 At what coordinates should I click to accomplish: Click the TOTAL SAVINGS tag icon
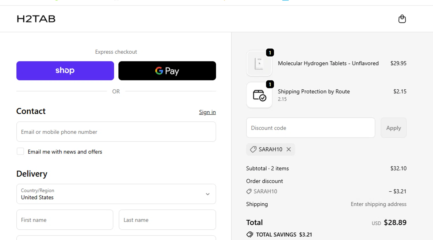click(250, 235)
